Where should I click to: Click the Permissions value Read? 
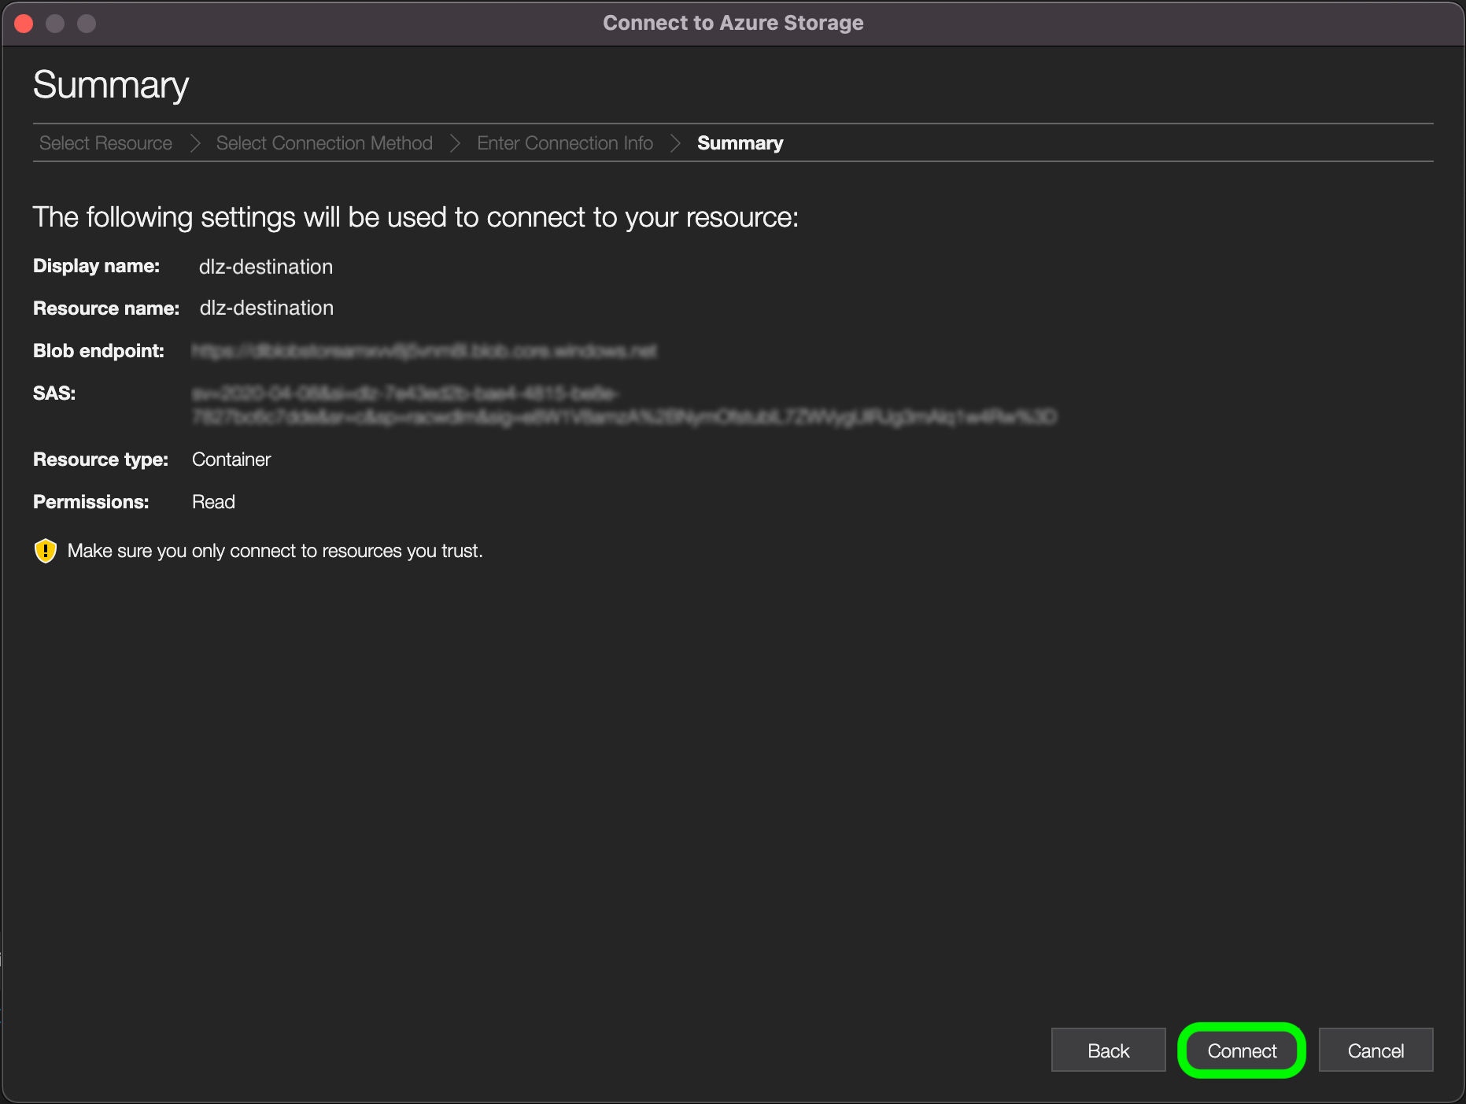[x=213, y=502]
